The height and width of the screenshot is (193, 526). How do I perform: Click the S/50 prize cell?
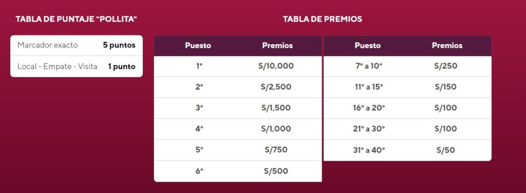[445, 150]
